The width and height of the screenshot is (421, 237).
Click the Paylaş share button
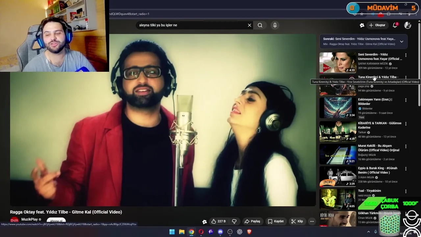pyautogui.click(x=252, y=221)
